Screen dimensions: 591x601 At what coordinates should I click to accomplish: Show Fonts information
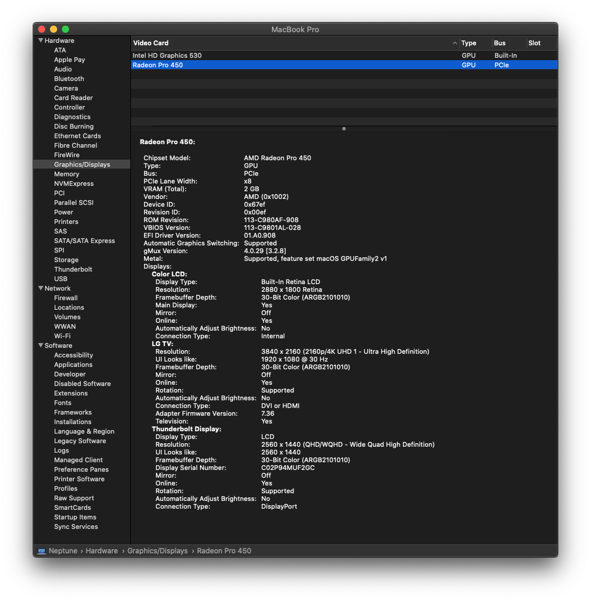pyautogui.click(x=62, y=403)
